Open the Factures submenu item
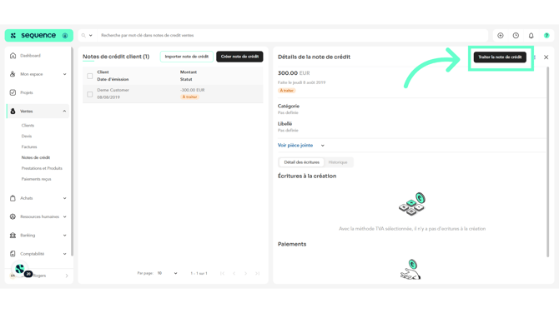 [29, 147]
